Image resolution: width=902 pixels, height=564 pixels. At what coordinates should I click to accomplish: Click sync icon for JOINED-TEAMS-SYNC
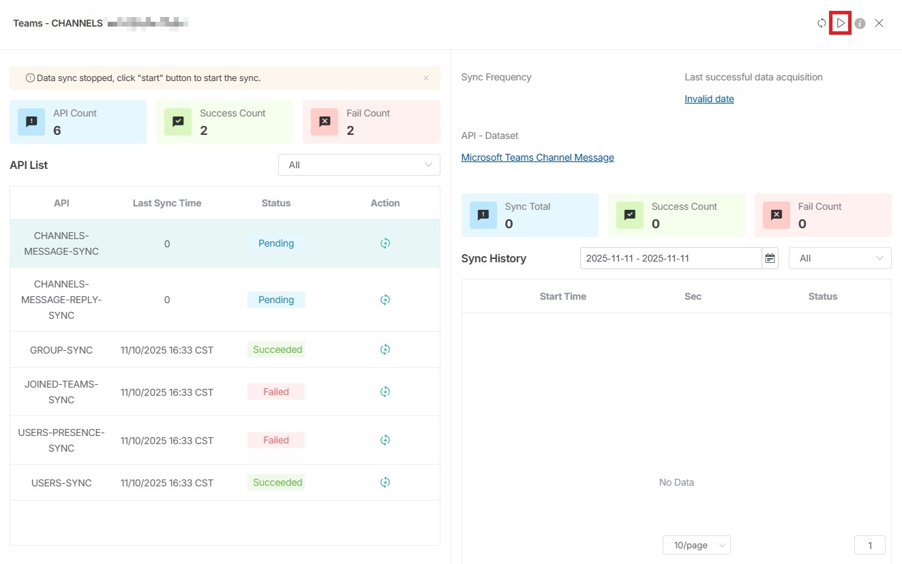385,392
